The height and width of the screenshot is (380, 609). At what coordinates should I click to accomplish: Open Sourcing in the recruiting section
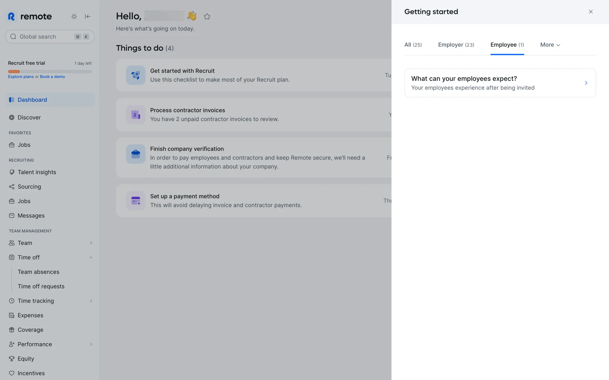29,187
